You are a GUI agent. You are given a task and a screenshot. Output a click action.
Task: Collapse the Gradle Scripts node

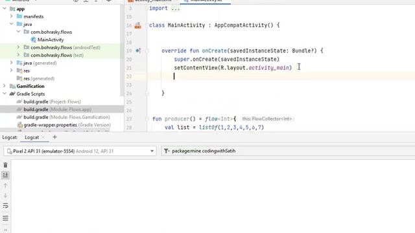coord(5,94)
